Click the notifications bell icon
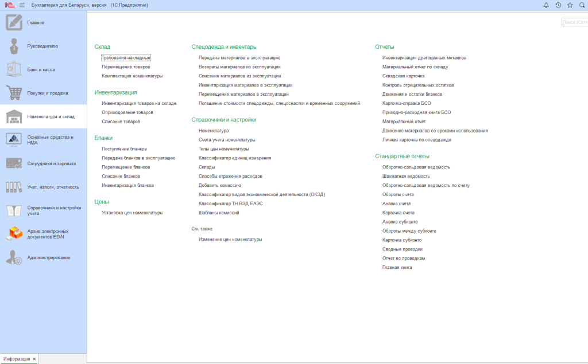 click(x=546, y=5)
